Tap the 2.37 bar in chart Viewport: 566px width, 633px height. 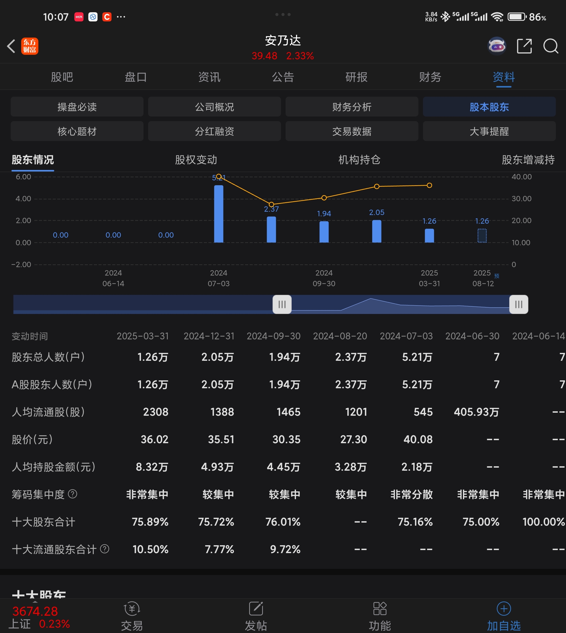(x=272, y=229)
